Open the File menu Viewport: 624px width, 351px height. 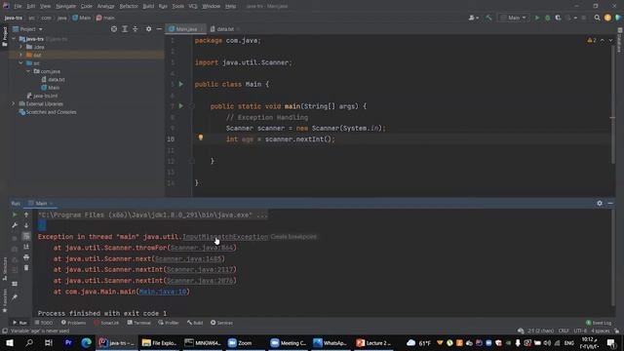tap(18, 6)
